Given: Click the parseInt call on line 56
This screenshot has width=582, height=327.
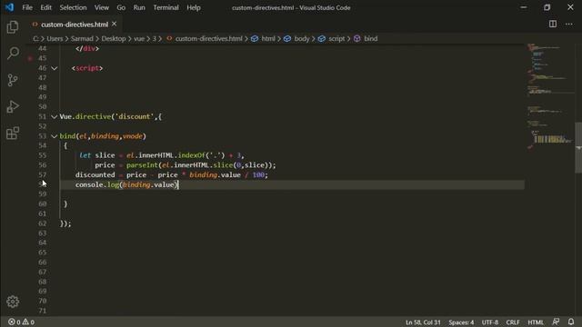Looking at the screenshot, I should [x=142, y=165].
